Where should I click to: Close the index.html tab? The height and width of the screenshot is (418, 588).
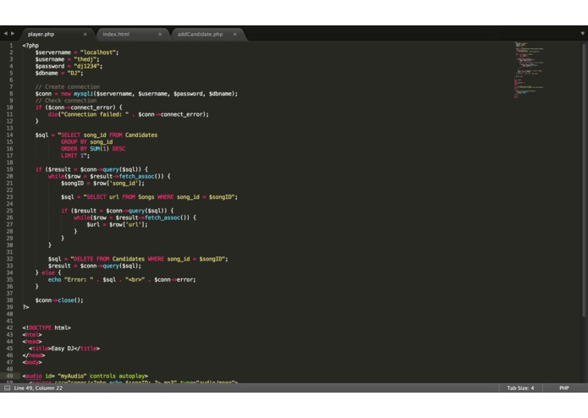point(160,34)
